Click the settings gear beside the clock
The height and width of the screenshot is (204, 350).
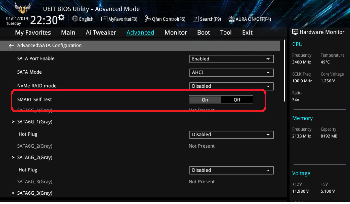[61, 18]
